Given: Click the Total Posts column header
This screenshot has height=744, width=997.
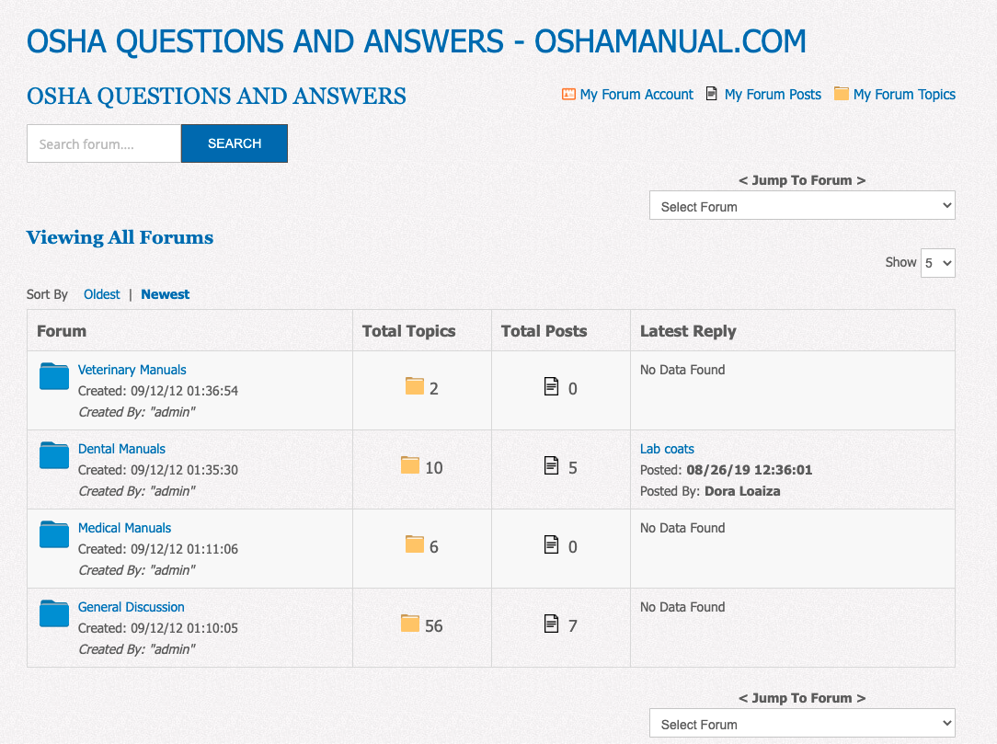Looking at the screenshot, I should pos(544,331).
